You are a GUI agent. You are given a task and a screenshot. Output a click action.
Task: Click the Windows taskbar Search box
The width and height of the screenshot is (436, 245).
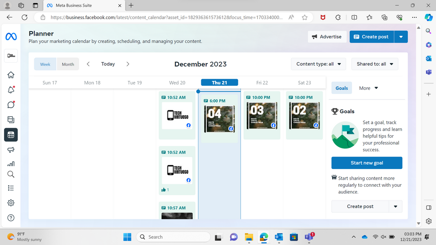tap(173, 237)
